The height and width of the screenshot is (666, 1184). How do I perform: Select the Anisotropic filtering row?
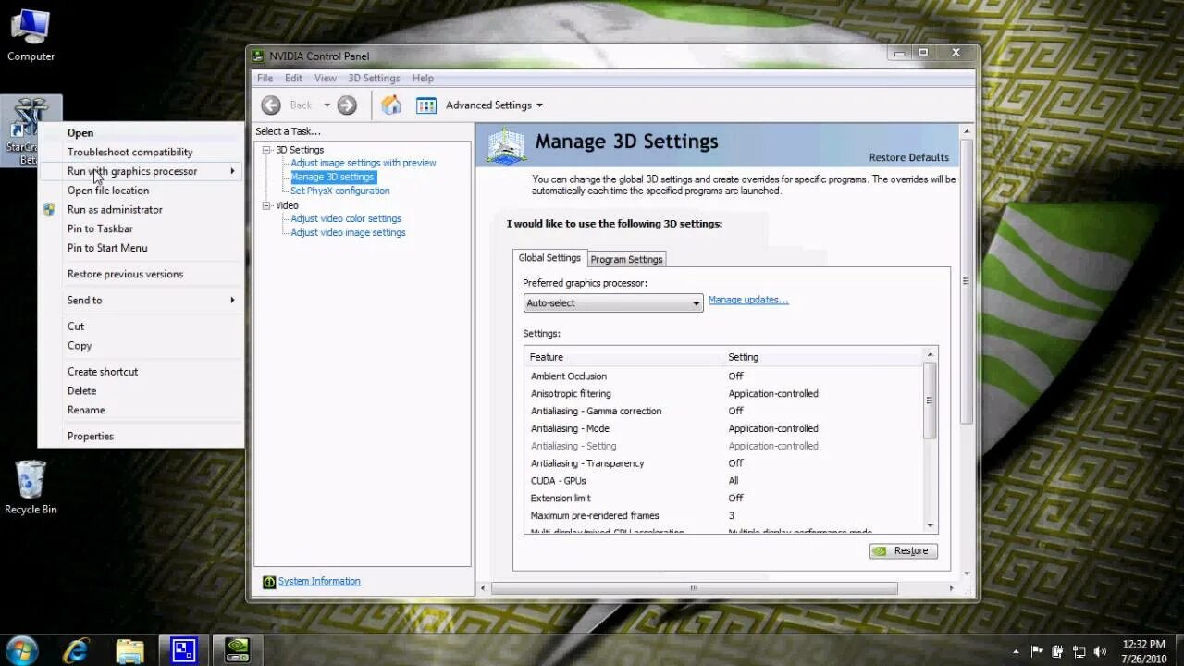pyautogui.click(x=723, y=394)
